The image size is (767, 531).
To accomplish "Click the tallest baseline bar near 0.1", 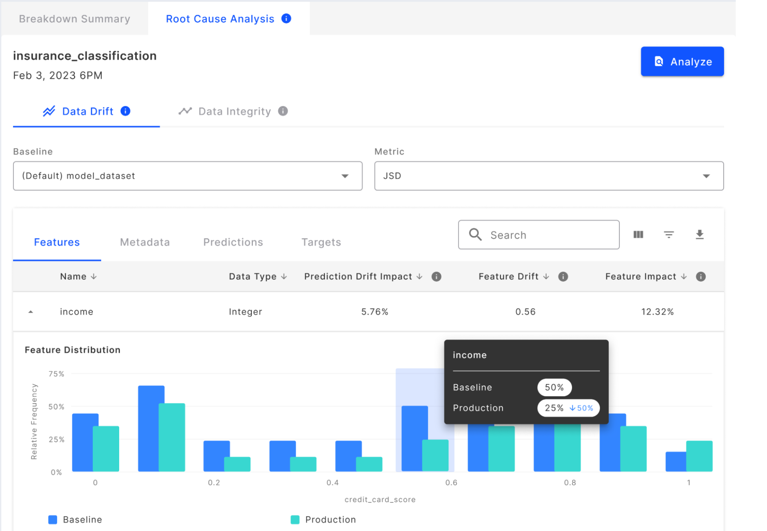I will (148, 428).
